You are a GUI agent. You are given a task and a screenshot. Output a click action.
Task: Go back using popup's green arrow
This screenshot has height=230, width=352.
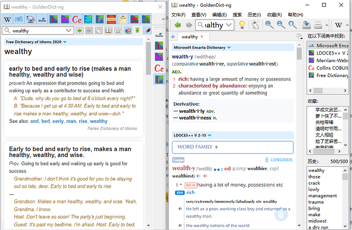pyautogui.click(x=80, y=30)
